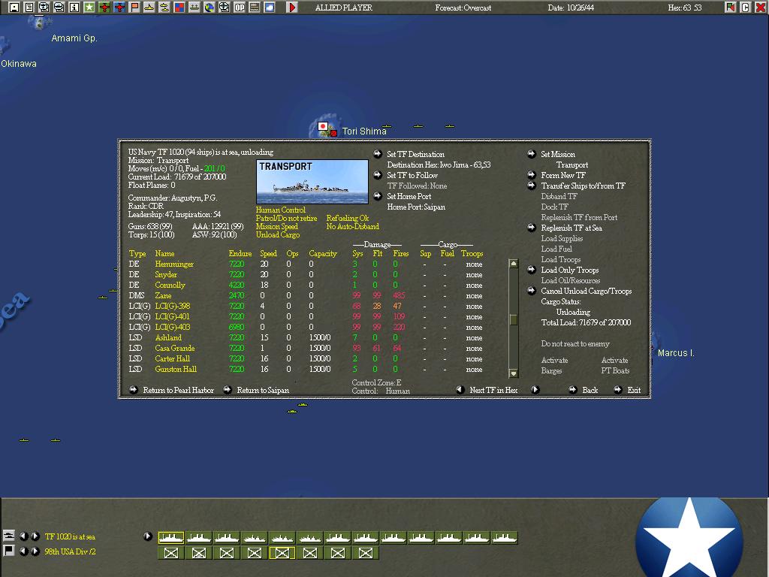769x577 pixels.
Task: Select ship 'Hemminger' in the list
Action: tap(174, 264)
